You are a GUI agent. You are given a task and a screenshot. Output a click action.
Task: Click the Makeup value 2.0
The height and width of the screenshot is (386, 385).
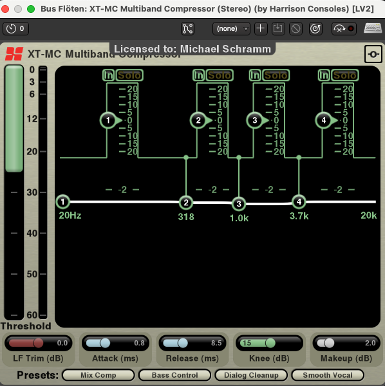(x=370, y=343)
